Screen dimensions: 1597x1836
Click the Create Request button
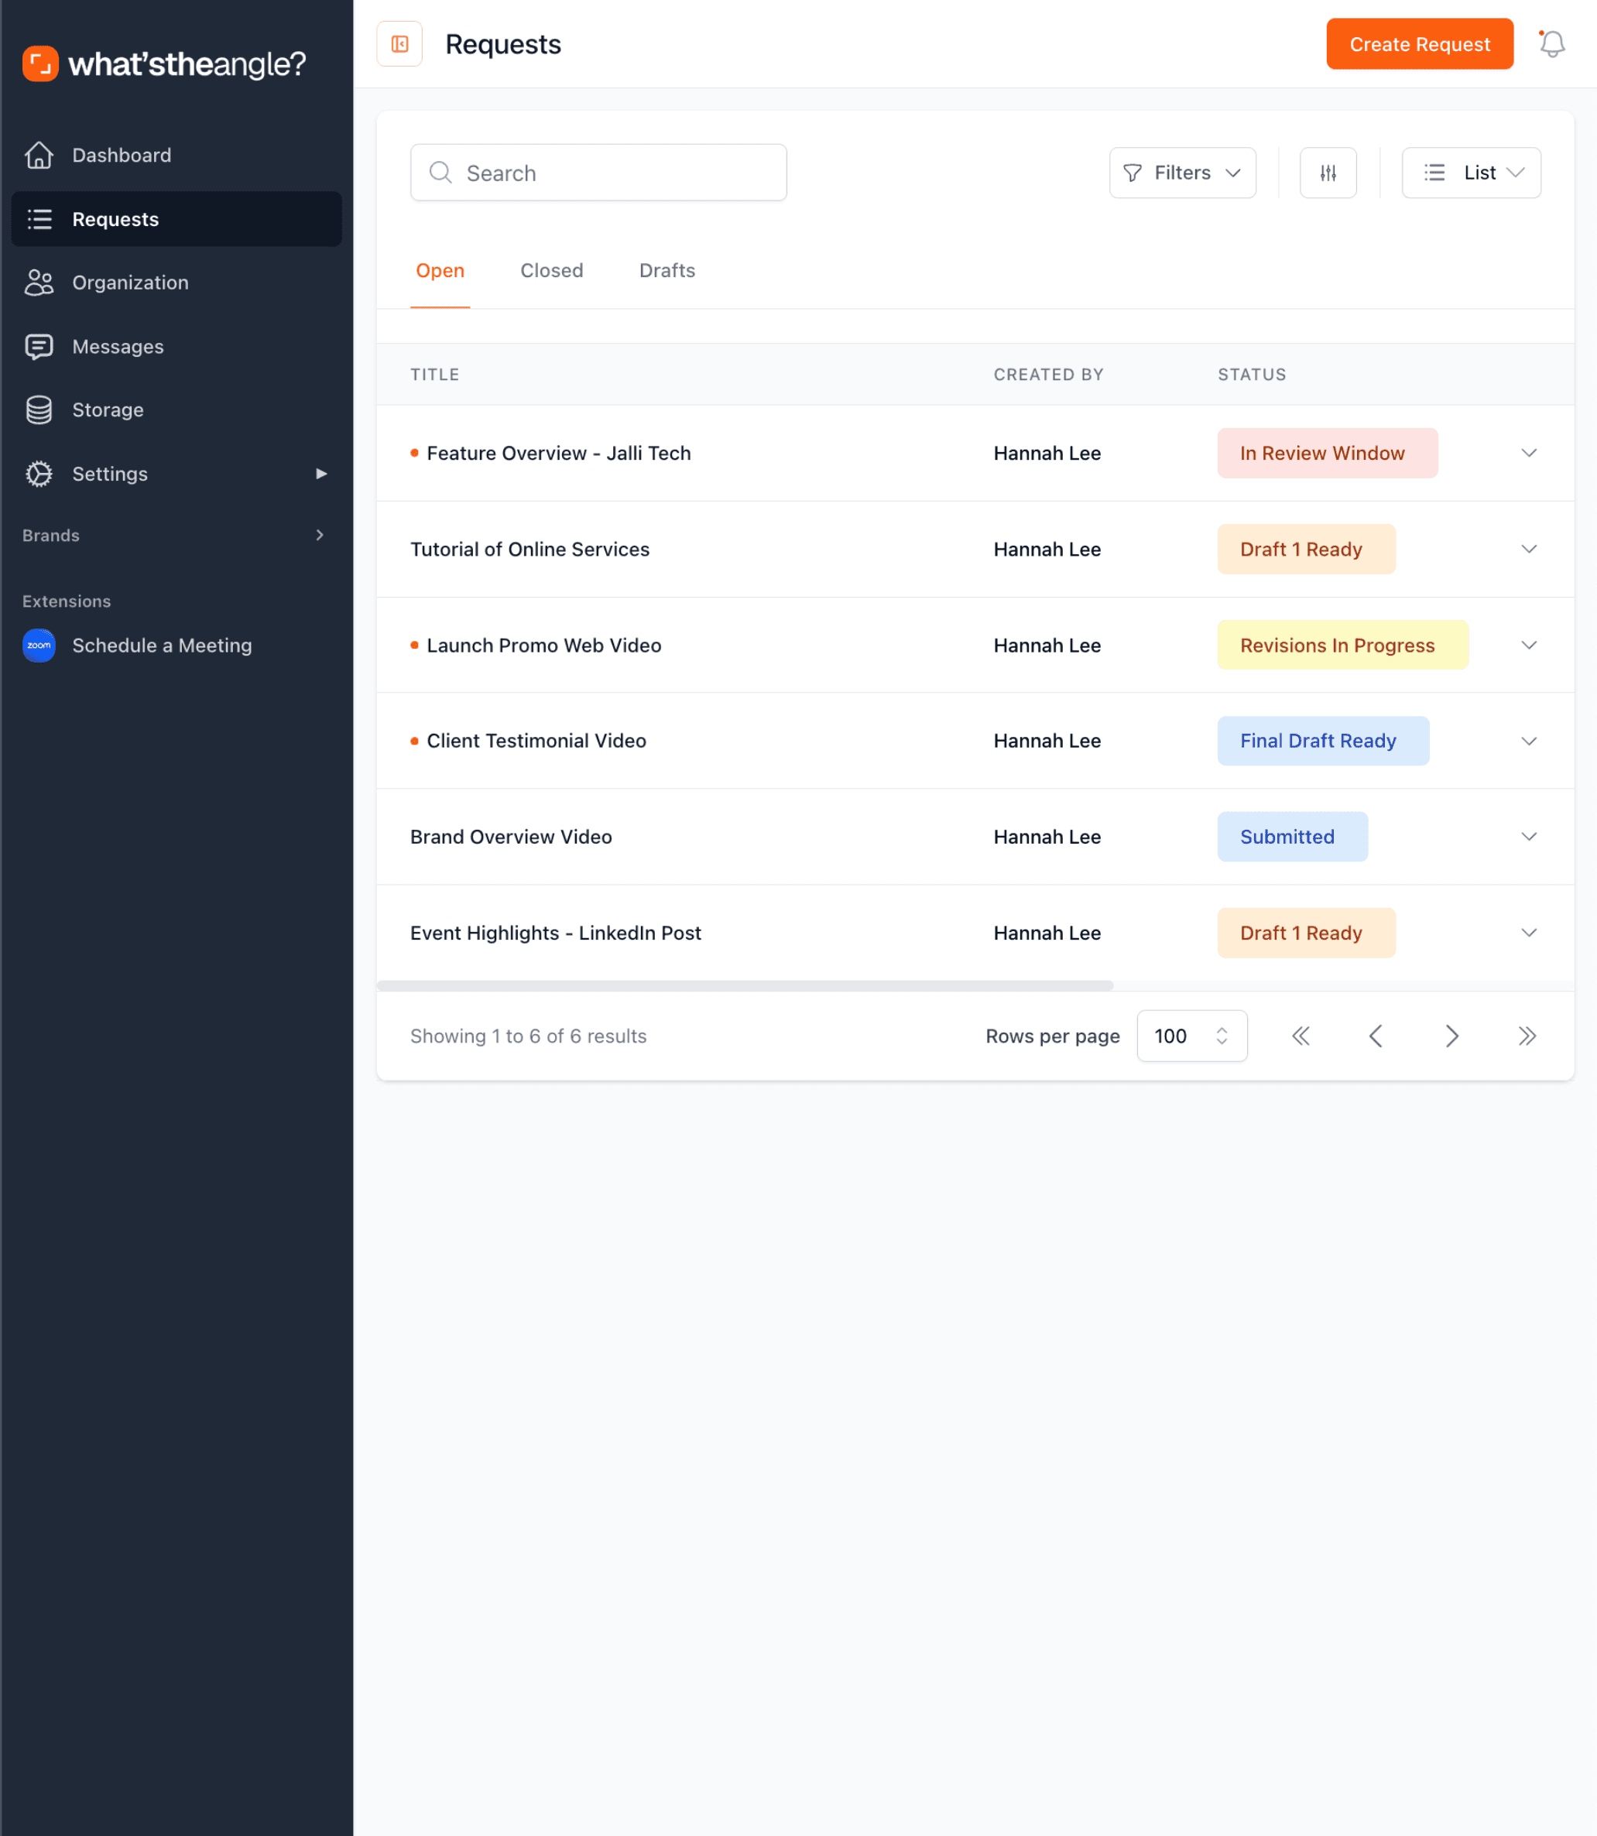coord(1419,43)
